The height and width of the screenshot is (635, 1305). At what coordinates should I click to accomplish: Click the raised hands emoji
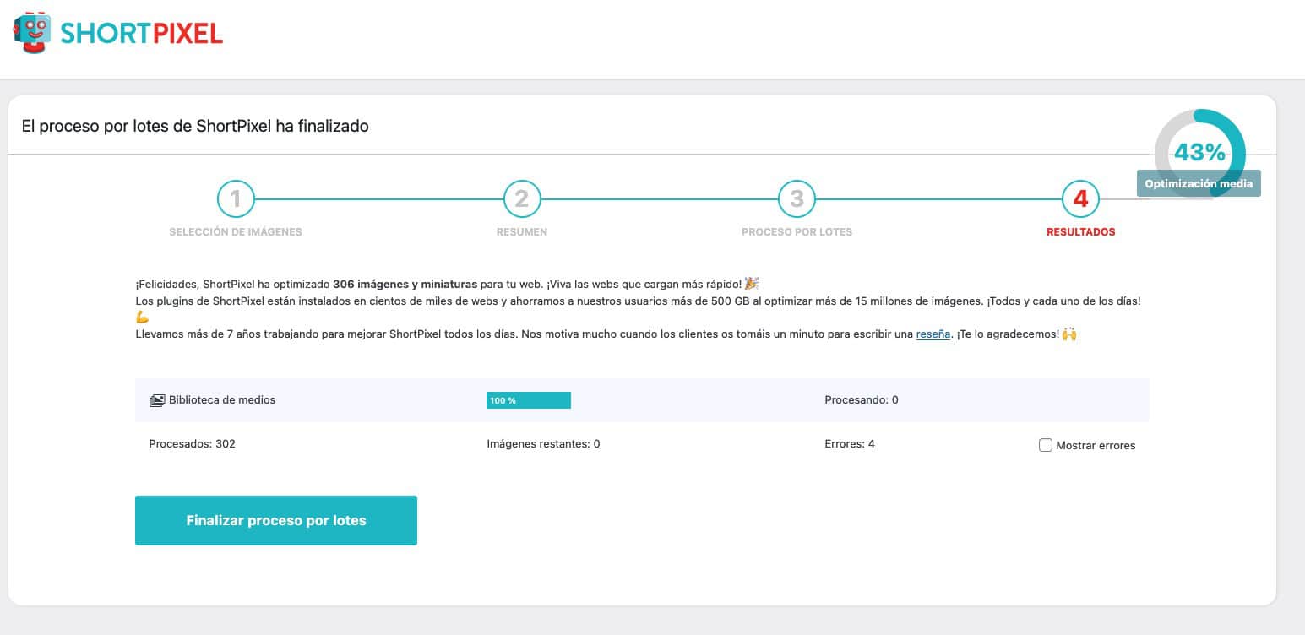pos(1069,334)
